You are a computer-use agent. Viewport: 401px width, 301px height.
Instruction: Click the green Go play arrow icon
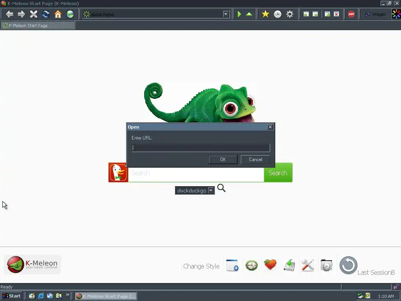point(239,14)
